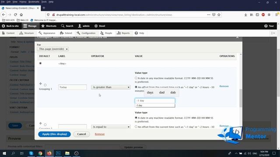Click the second grouping label field
The height and width of the screenshot is (157, 280).
[73, 126]
